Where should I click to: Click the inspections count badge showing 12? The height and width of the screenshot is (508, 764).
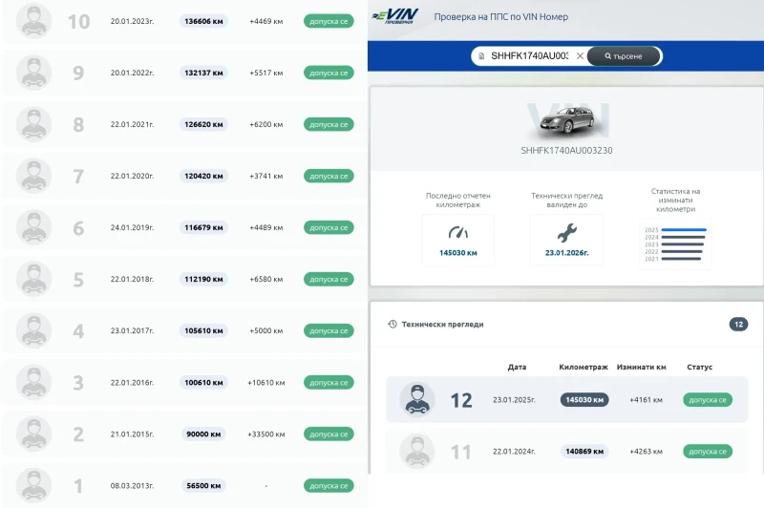click(738, 325)
